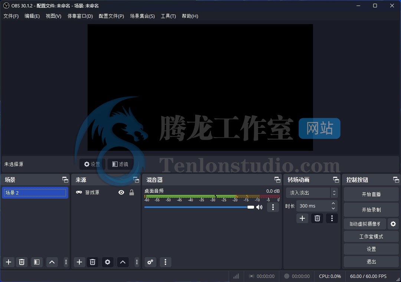
Task: Open the 帮助(H) menu
Action: (190, 16)
